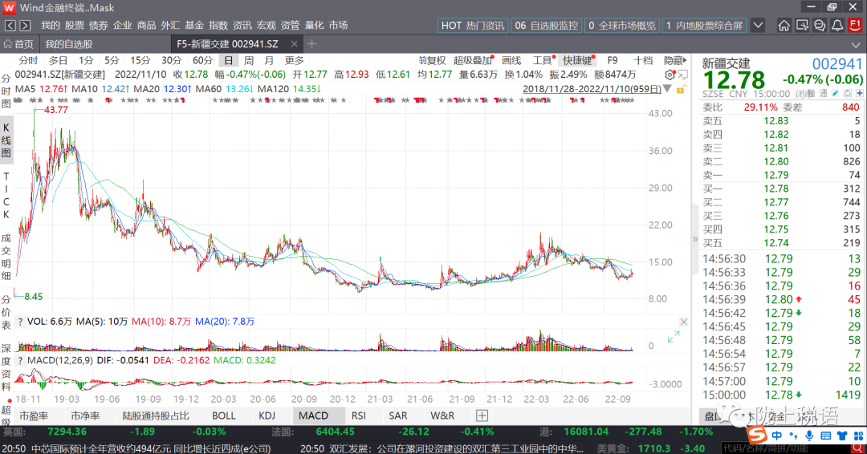This screenshot has width=867, height=454.
Task: Open the IME toolbox grid icon
Action: point(858,436)
